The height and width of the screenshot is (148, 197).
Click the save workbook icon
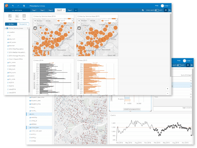click(24, 6)
